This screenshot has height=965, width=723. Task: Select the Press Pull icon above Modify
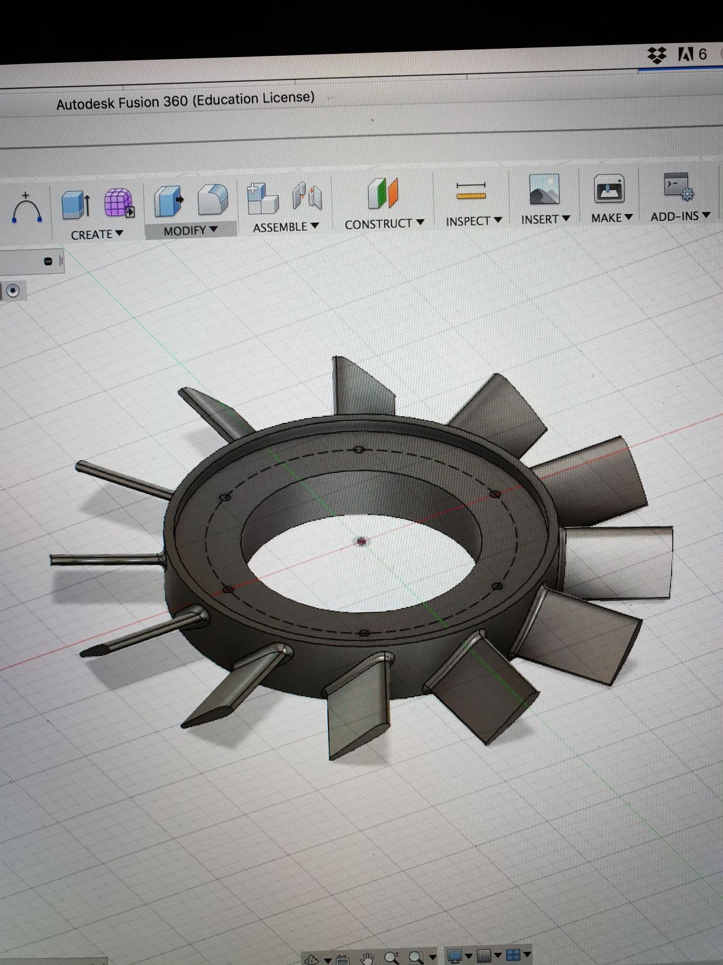coord(168,200)
